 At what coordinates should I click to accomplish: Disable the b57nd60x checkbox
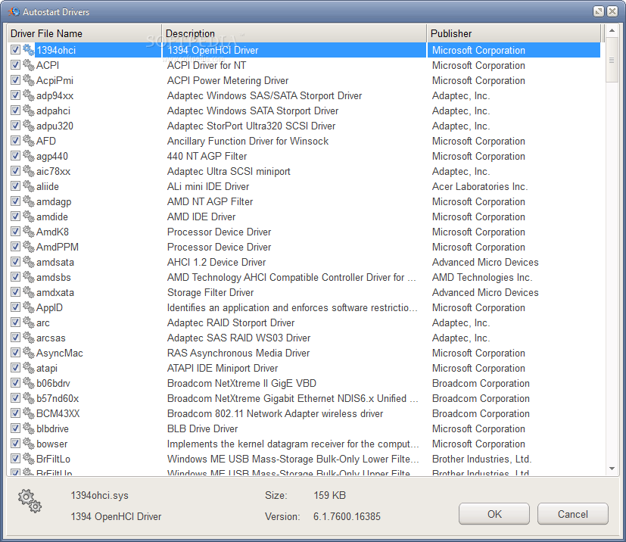[x=15, y=398]
